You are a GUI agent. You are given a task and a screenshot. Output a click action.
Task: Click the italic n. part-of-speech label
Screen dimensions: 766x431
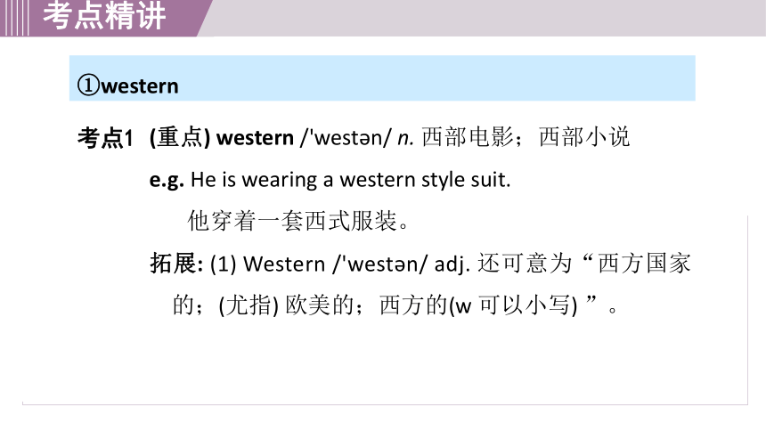pyautogui.click(x=405, y=139)
